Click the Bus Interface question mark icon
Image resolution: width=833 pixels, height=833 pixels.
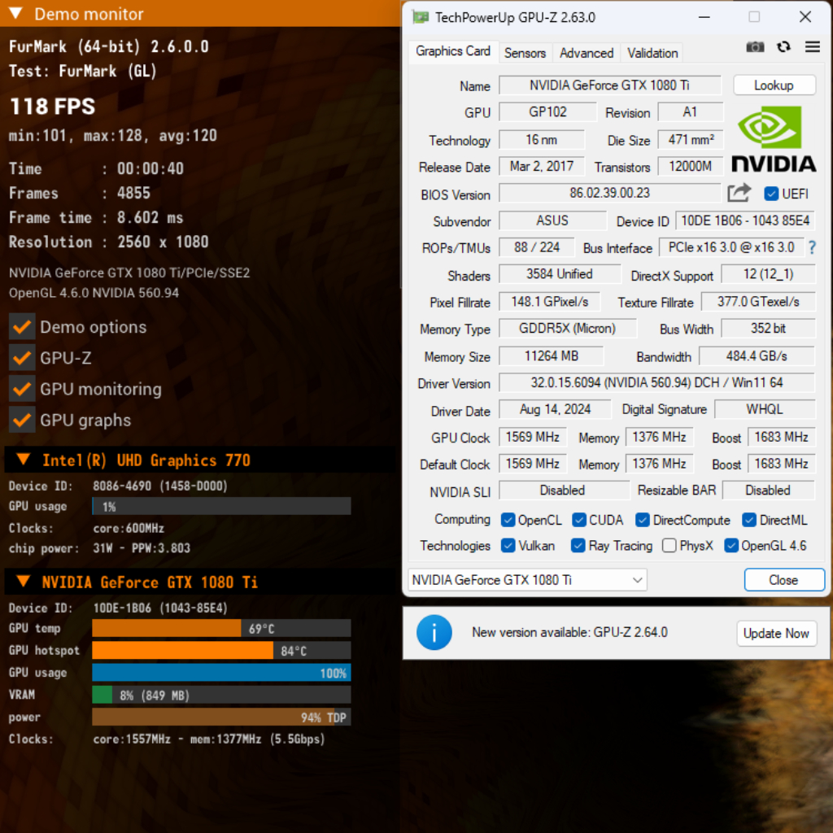pyautogui.click(x=811, y=247)
